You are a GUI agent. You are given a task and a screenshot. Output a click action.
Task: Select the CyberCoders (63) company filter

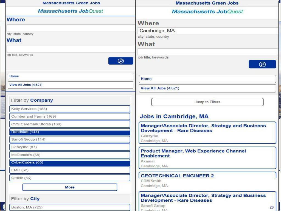[70, 163]
